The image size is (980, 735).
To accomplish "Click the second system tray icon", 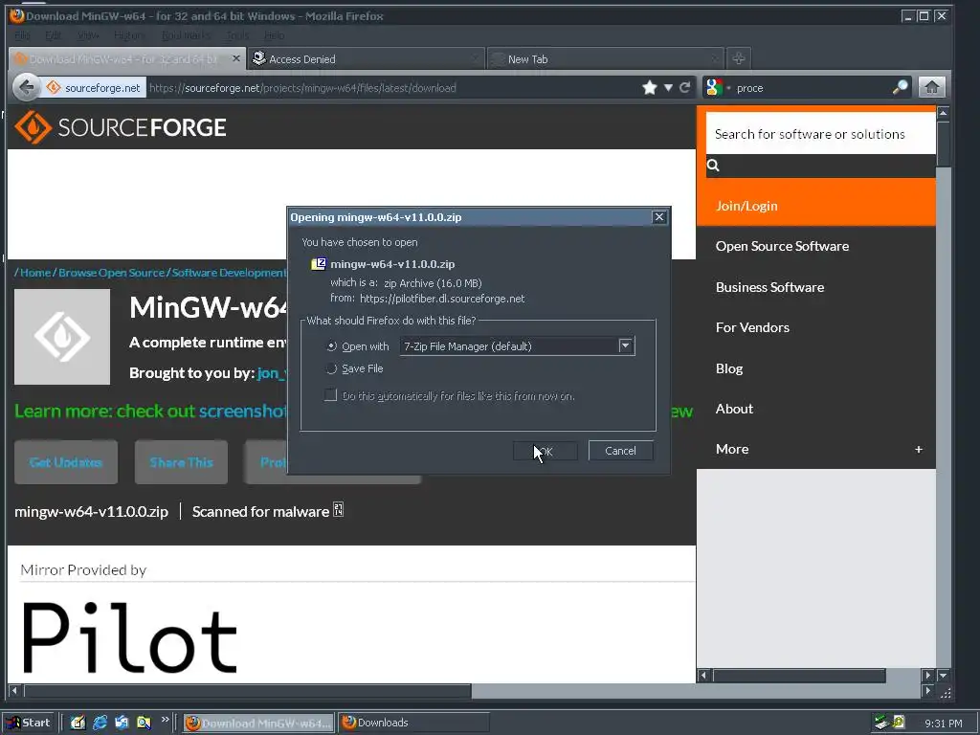I will point(899,723).
